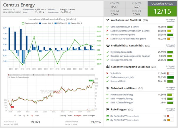Click the Centrus Energy company title
Viewport: 178px width, 128px height.
pyautogui.click(x=19, y=5)
